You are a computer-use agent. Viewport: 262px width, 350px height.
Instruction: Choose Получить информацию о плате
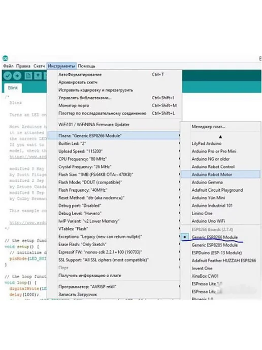(x=114, y=275)
